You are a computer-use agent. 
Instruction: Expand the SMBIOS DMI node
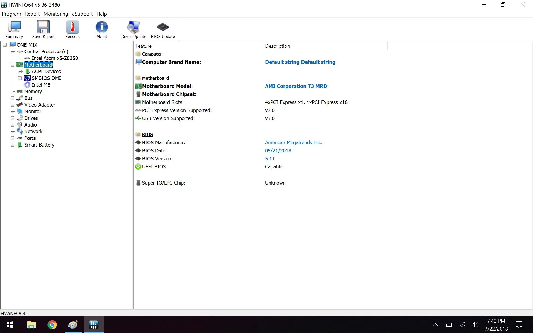(x=20, y=78)
